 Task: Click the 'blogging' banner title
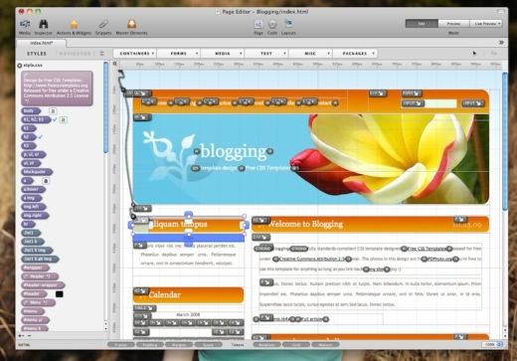pyautogui.click(x=234, y=151)
